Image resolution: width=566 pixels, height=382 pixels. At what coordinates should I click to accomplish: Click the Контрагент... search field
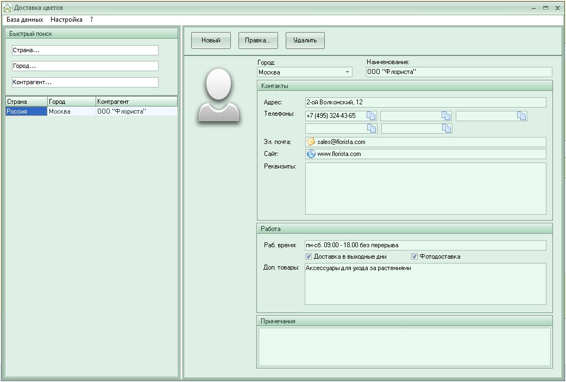pyautogui.click(x=85, y=82)
